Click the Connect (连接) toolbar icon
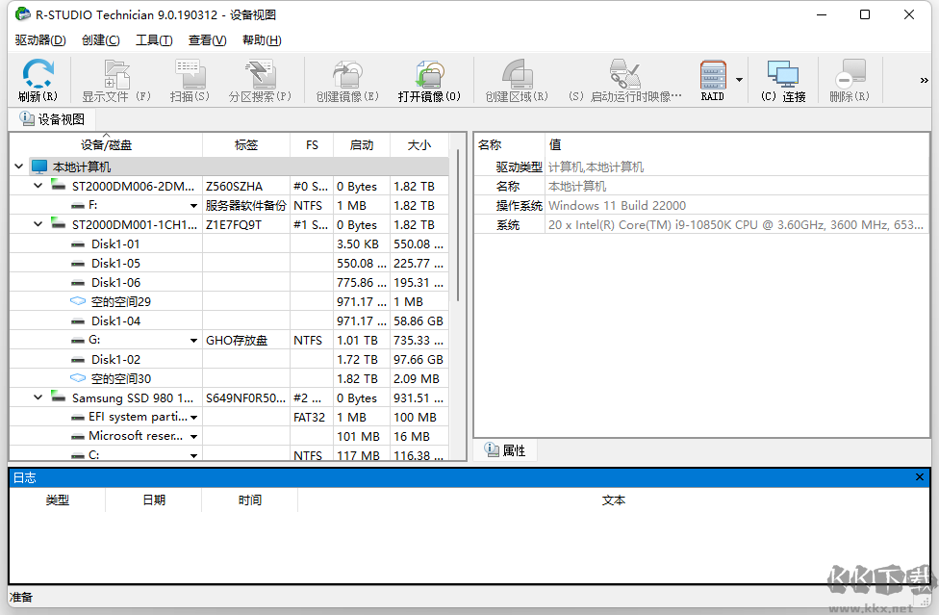 coord(783,80)
